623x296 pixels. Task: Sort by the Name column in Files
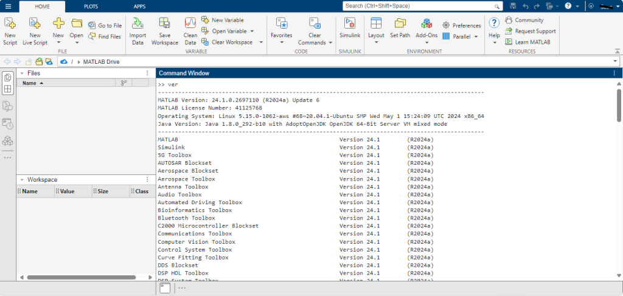[66, 83]
